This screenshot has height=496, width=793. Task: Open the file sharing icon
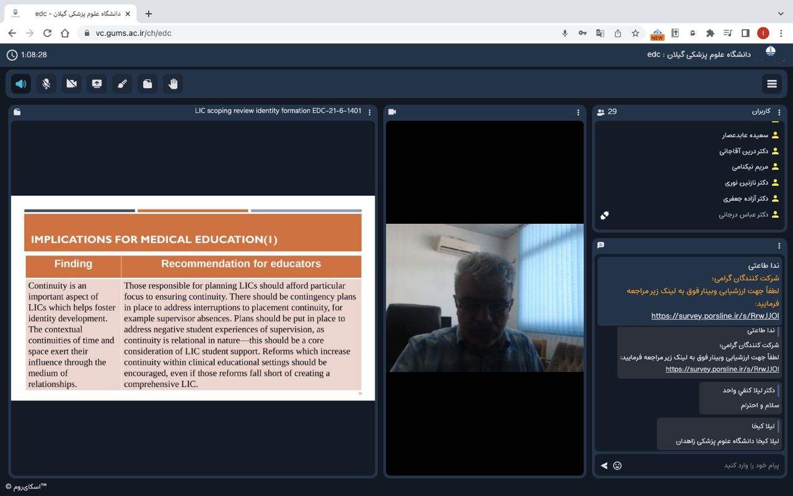click(x=147, y=84)
